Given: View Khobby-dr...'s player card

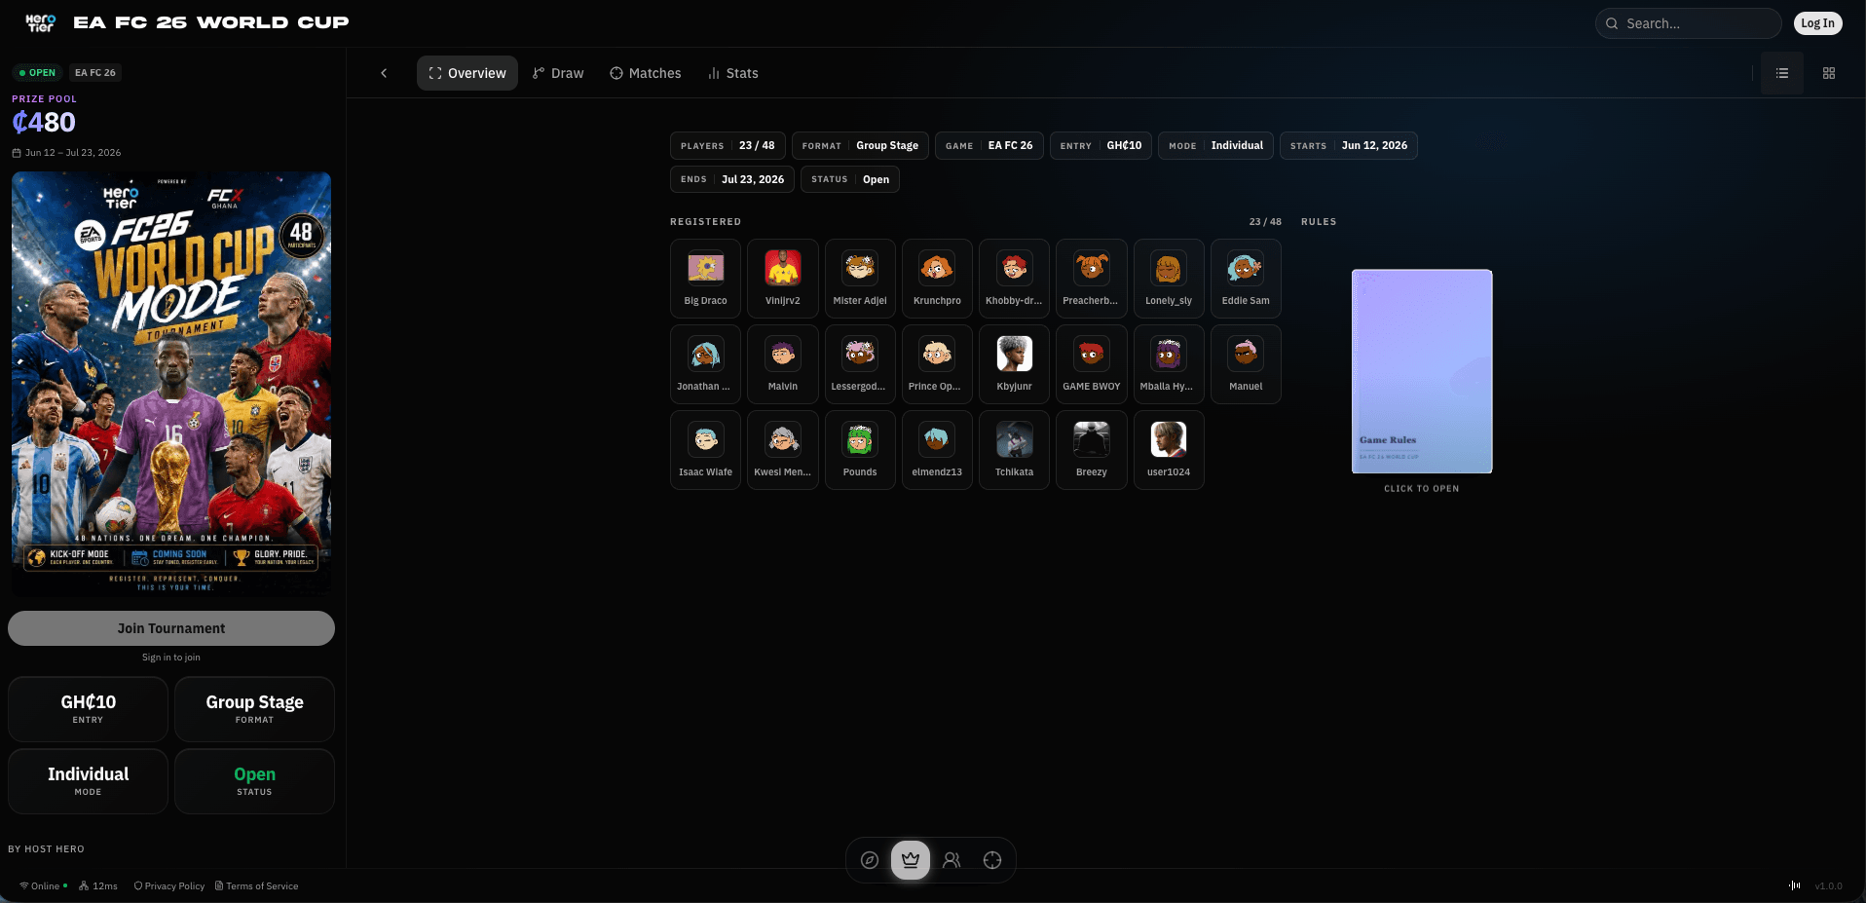Looking at the screenshot, I should [1014, 279].
